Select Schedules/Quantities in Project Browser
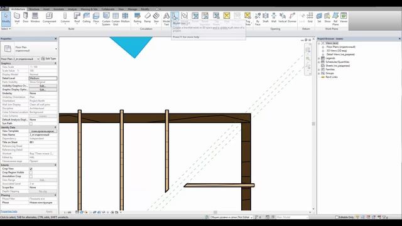Viewport: 402px width, 226px height. 337,62
